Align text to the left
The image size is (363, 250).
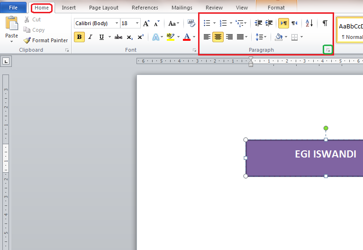point(207,37)
